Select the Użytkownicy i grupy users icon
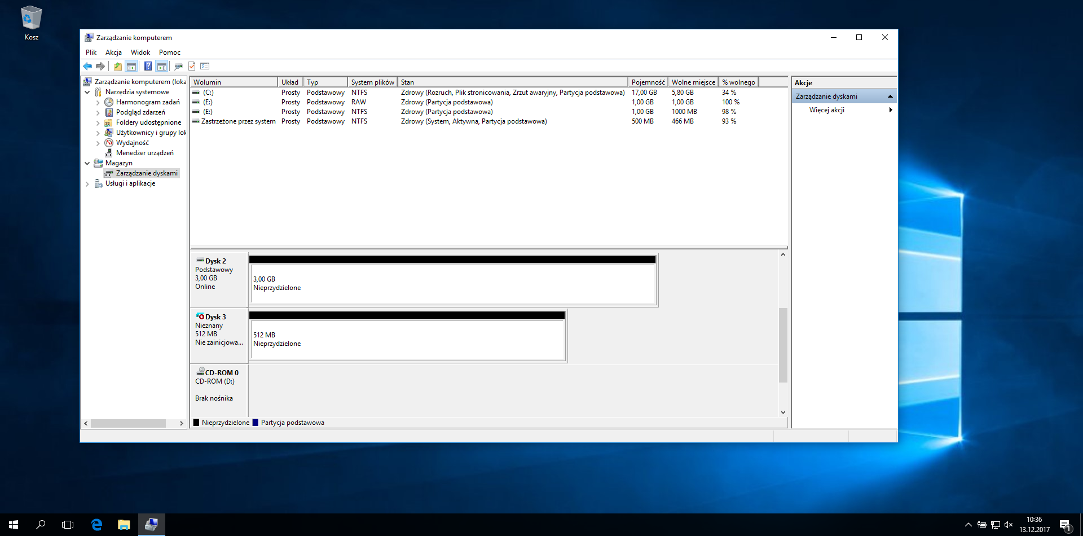1083x536 pixels. click(x=109, y=133)
